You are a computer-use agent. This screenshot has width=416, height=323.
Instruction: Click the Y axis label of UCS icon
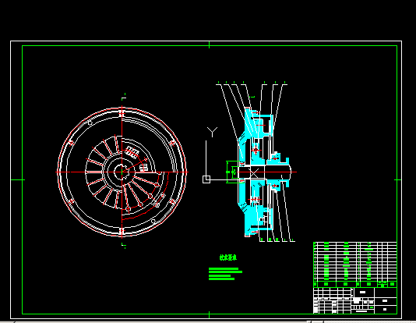point(212,132)
